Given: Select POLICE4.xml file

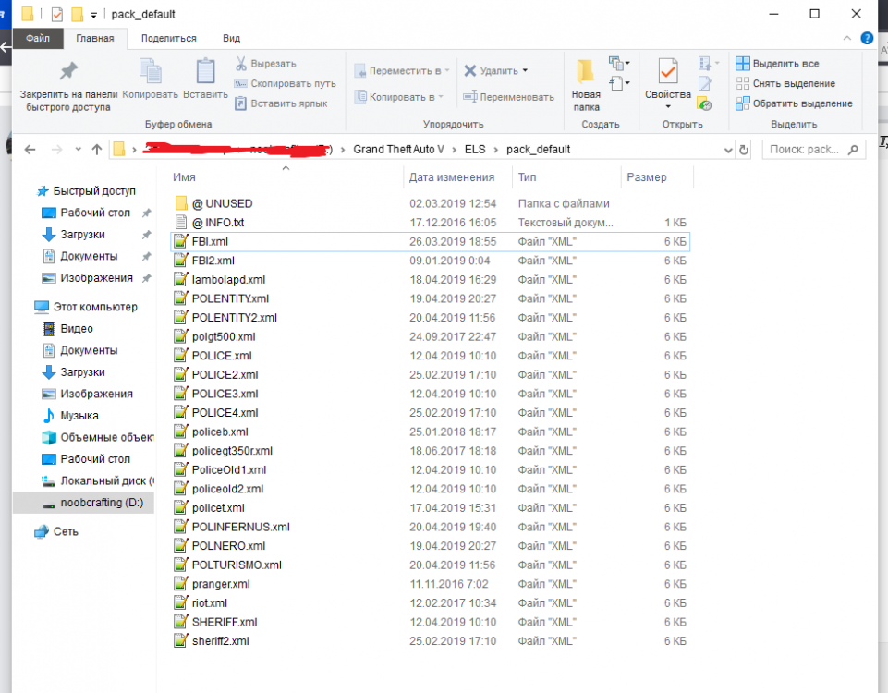Looking at the screenshot, I should click(225, 413).
